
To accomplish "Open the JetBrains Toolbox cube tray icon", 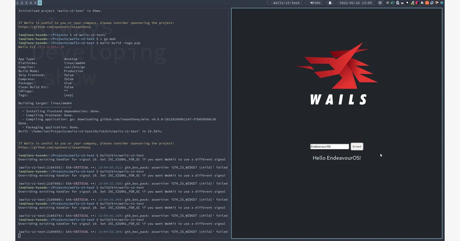I will 417,3.
